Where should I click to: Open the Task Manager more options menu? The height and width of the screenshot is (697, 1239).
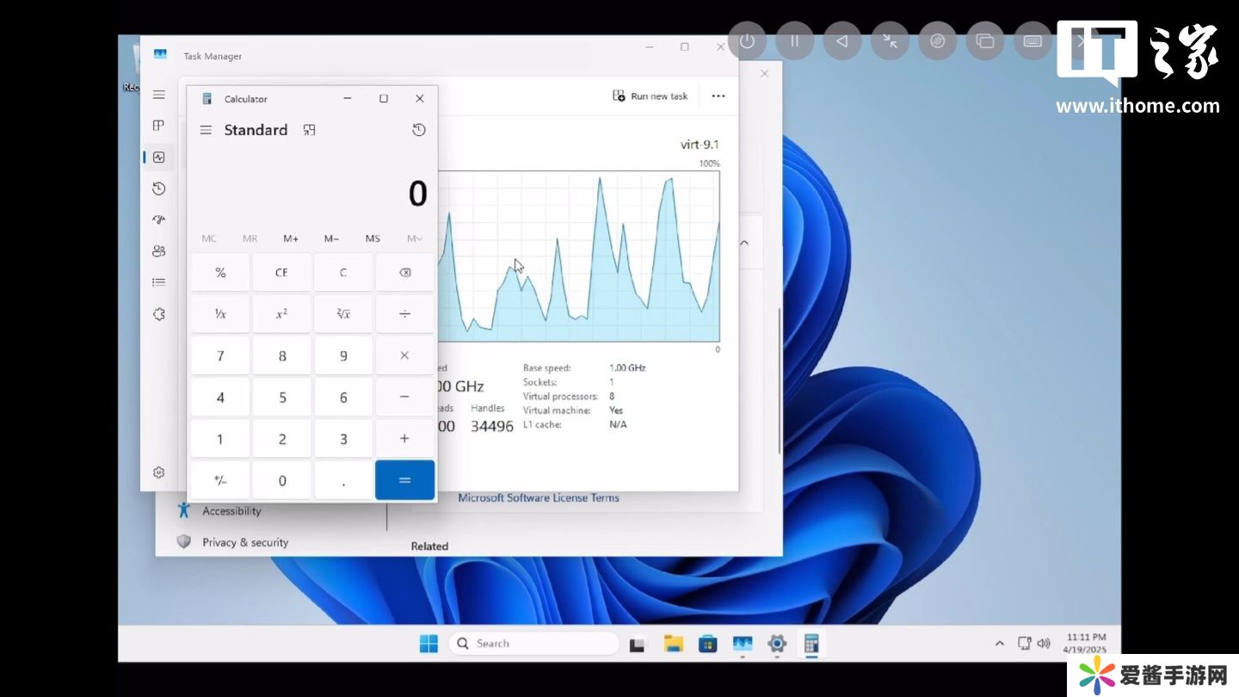pyautogui.click(x=718, y=96)
